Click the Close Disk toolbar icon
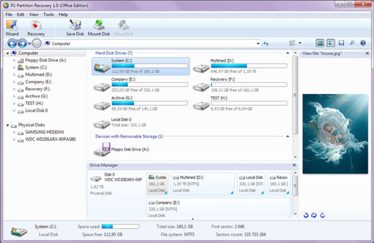374x243 pixels. (123, 27)
